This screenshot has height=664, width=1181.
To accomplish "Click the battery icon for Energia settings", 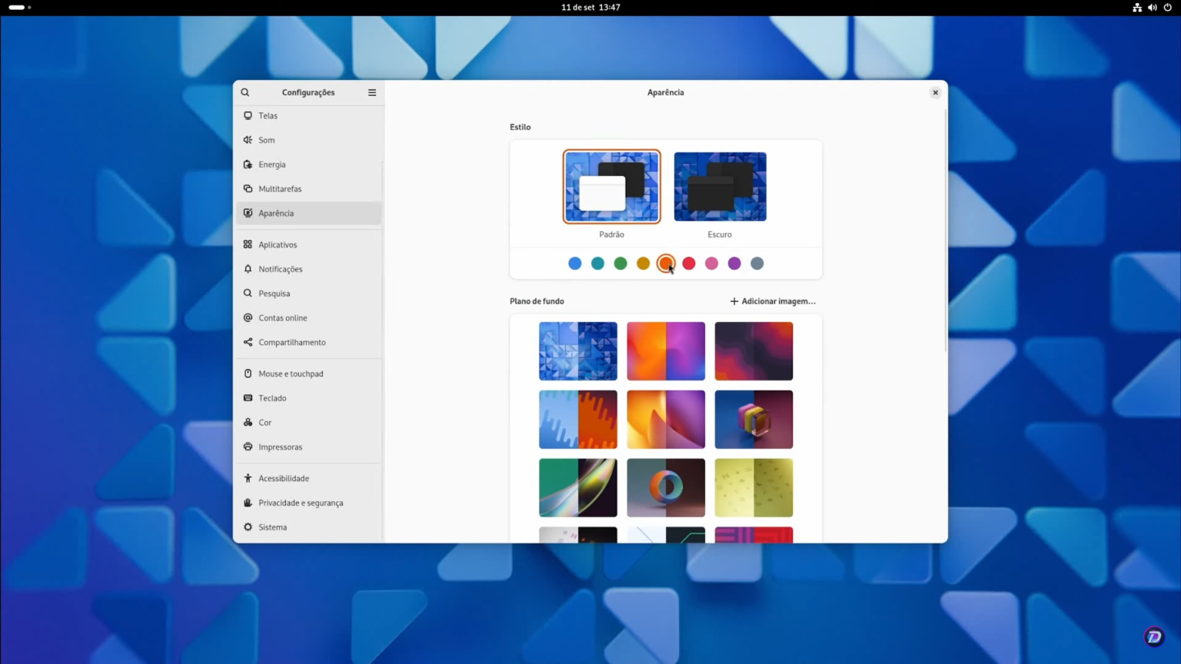I will pos(248,164).
